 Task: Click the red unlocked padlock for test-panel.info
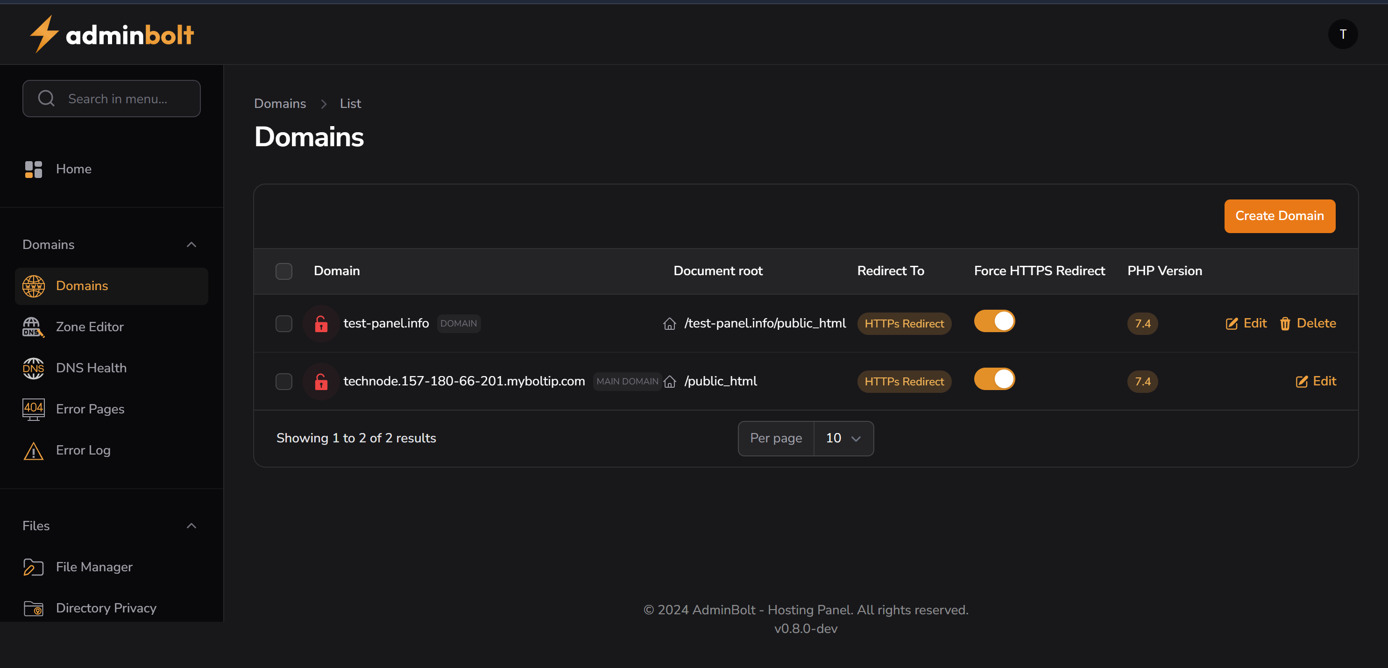point(320,323)
